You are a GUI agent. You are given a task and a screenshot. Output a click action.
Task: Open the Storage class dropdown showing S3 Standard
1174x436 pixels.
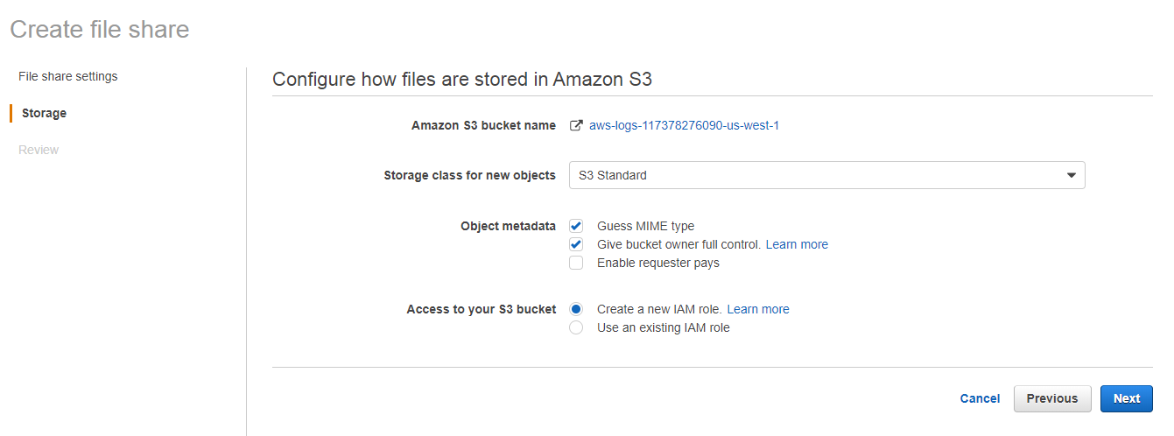826,175
